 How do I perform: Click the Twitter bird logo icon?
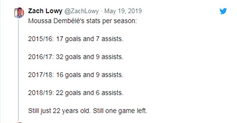pyautogui.click(x=223, y=11)
